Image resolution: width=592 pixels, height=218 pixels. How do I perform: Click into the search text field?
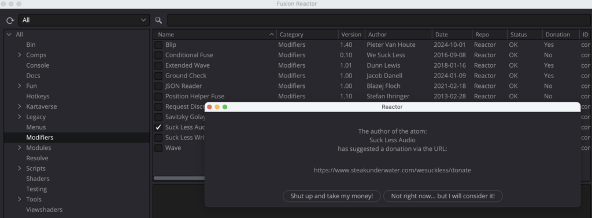pos(379,20)
